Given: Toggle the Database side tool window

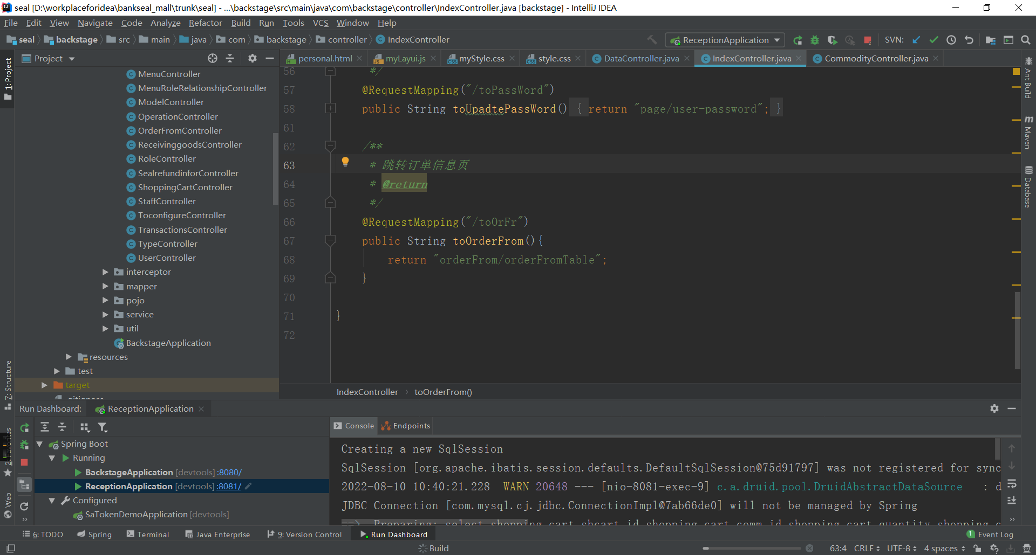Looking at the screenshot, I should (x=1028, y=186).
